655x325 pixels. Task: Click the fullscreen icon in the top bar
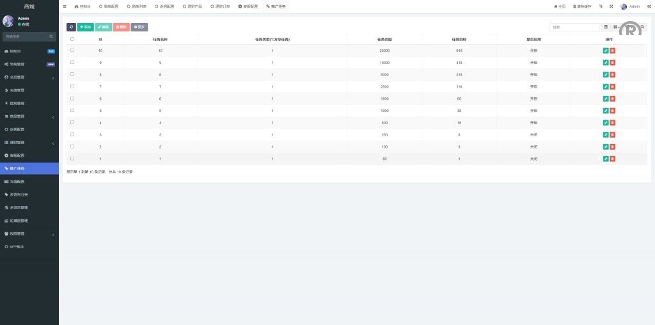[x=610, y=6]
